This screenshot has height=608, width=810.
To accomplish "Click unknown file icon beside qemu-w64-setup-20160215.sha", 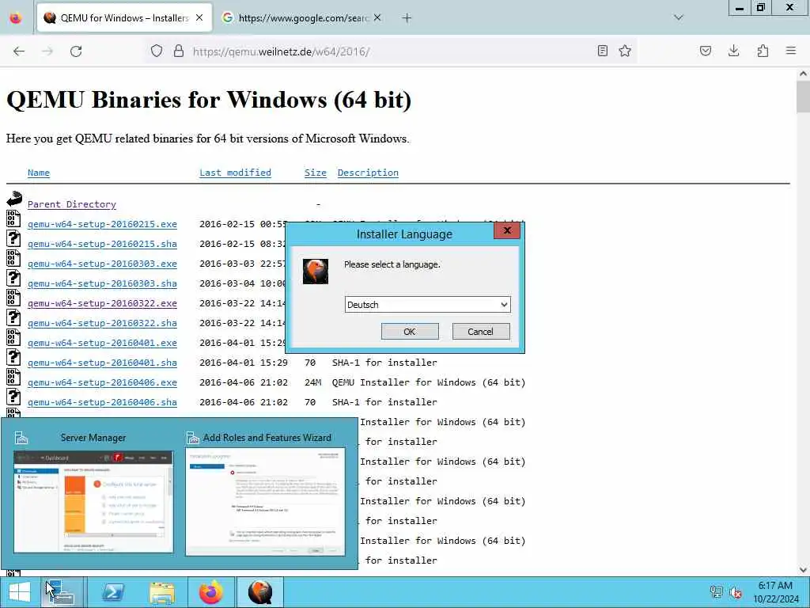I will pyautogui.click(x=13, y=238).
